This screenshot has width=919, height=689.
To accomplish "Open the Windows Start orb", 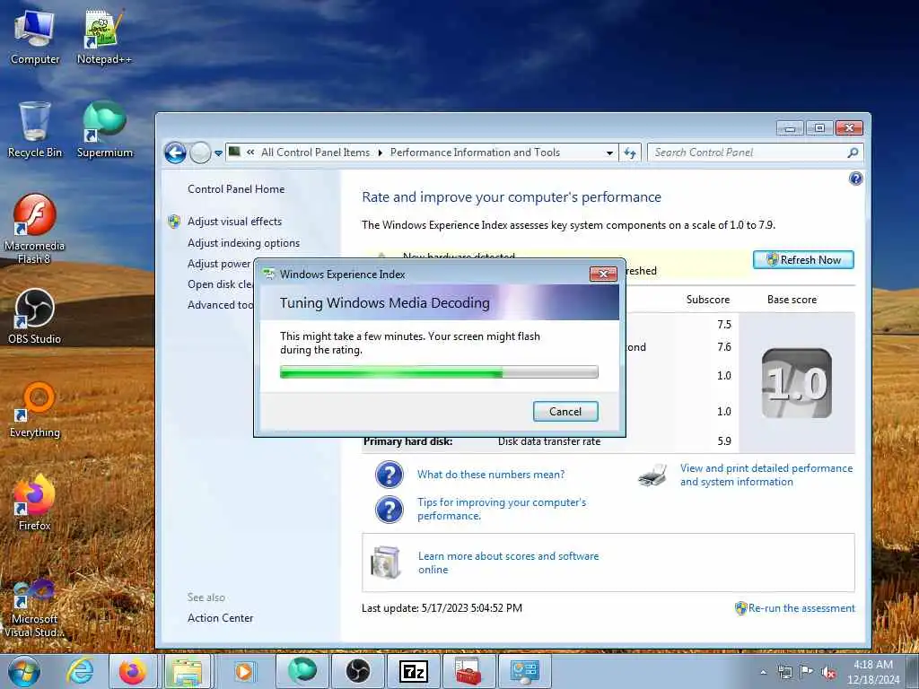I will [24, 671].
